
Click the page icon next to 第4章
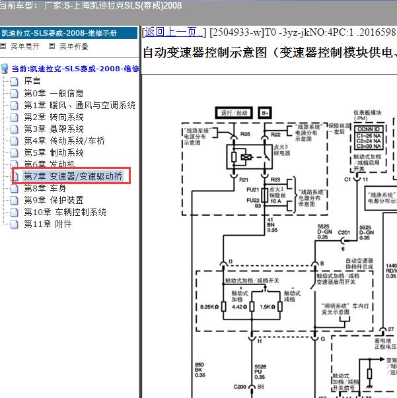pos(15,141)
